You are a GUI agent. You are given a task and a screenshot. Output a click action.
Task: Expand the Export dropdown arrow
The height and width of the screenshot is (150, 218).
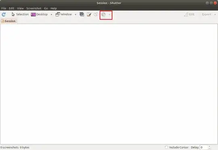[x=215, y=15]
